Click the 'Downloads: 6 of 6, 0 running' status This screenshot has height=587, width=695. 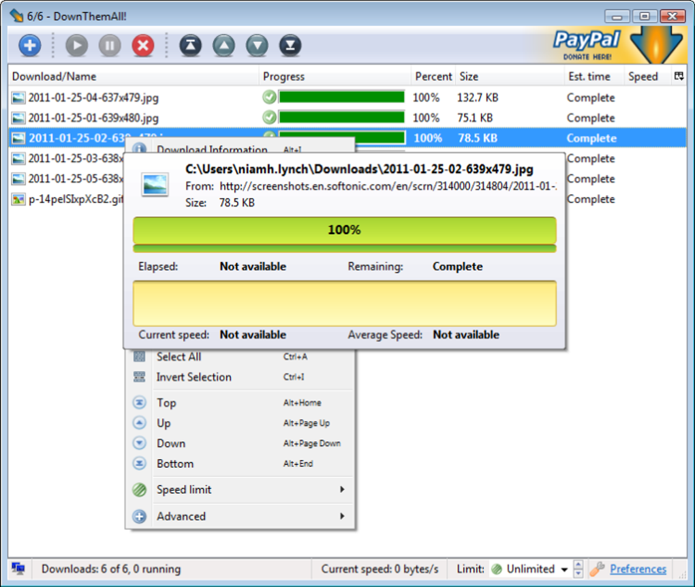[x=111, y=569]
